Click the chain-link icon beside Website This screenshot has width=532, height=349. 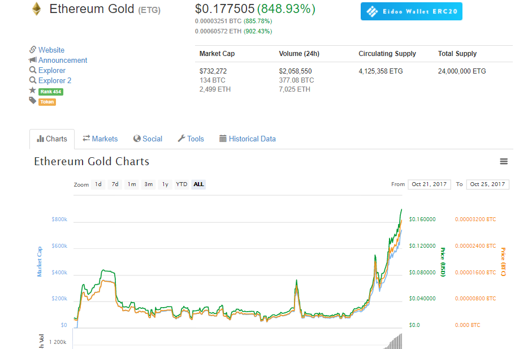33,50
